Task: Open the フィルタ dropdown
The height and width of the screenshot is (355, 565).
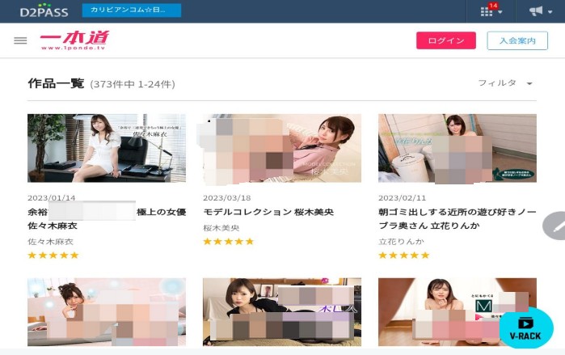Action: pyautogui.click(x=505, y=83)
